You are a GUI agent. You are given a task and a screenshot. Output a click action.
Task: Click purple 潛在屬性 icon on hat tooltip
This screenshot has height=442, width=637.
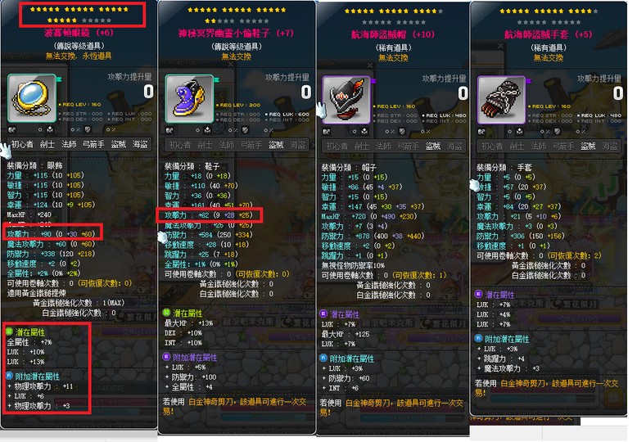[x=323, y=314]
